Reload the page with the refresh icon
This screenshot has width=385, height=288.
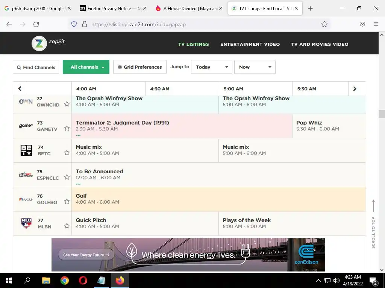pos(36,24)
